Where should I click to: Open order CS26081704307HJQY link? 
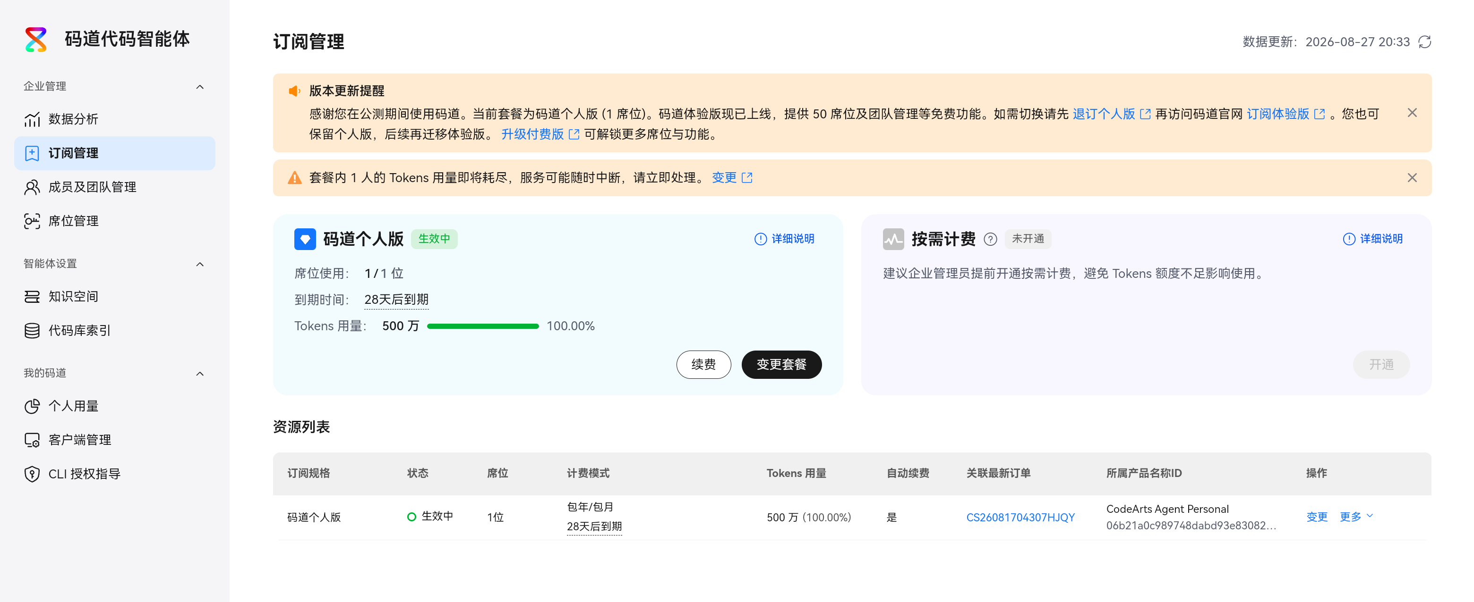pos(1020,518)
